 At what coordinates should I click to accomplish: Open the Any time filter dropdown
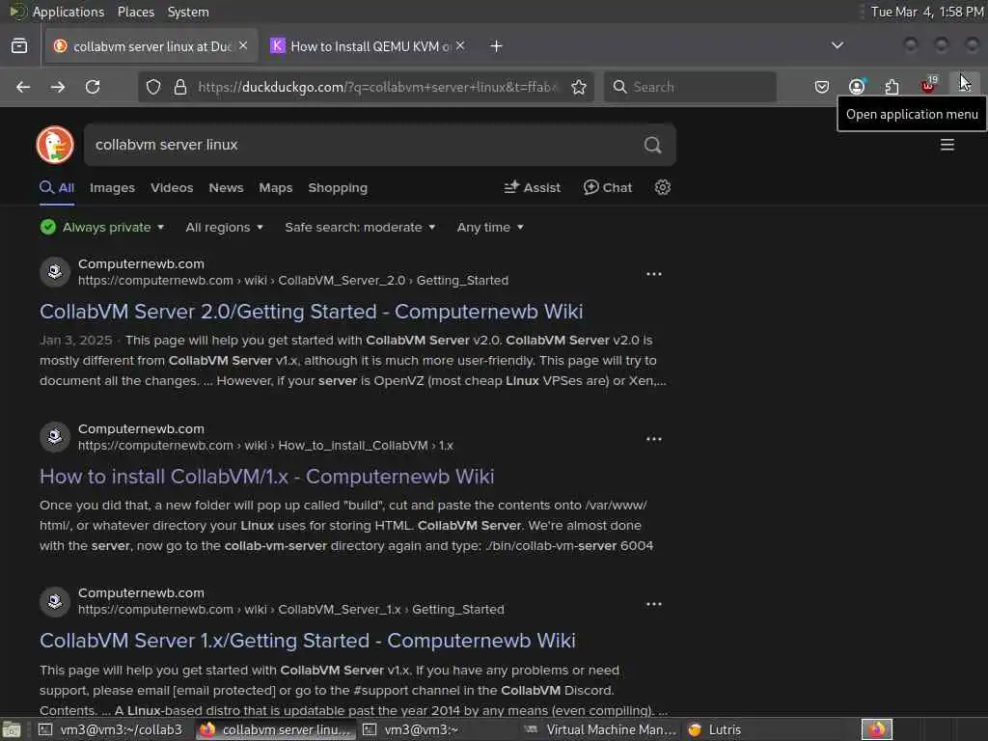point(490,228)
